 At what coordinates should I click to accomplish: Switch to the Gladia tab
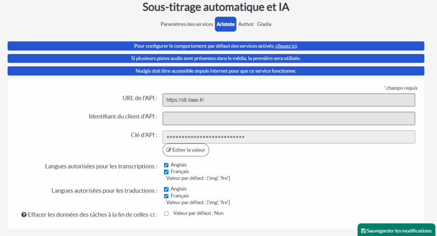tap(264, 24)
